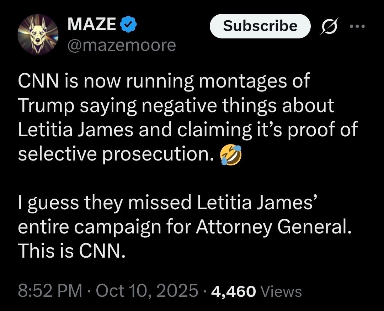Click the 'This is CNN.' sentence
The image size is (384, 311).
71,251
